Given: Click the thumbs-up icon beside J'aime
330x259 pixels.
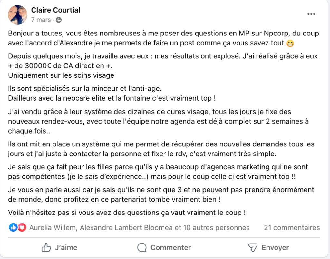Looking at the screenshot, I should [x=46, y=247].
